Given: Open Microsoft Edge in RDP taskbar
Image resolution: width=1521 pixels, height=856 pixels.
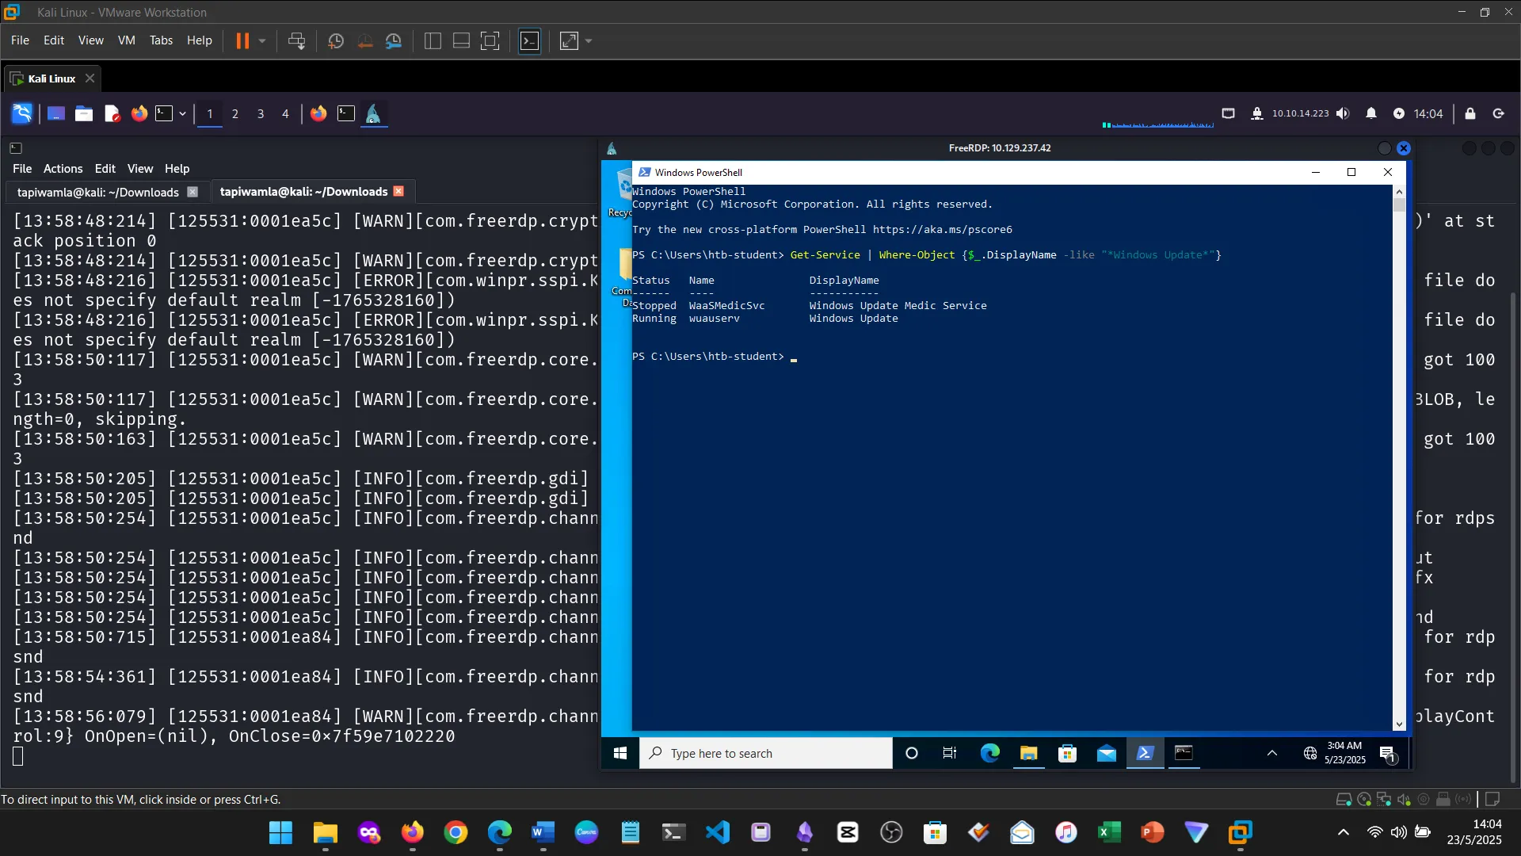Looking at the screenshot, I should click(989, 753).
